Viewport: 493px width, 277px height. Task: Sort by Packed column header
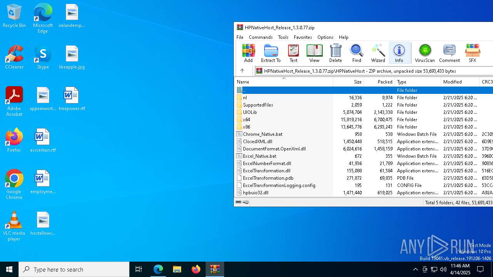pos(379,82)
